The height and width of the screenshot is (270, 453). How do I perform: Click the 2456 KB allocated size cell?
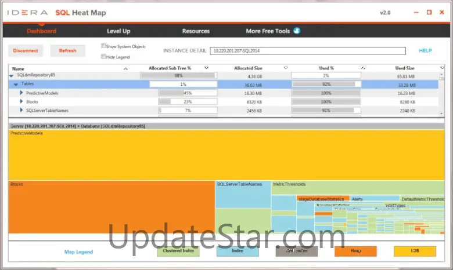pyautogui.click(x=254, y=111)
